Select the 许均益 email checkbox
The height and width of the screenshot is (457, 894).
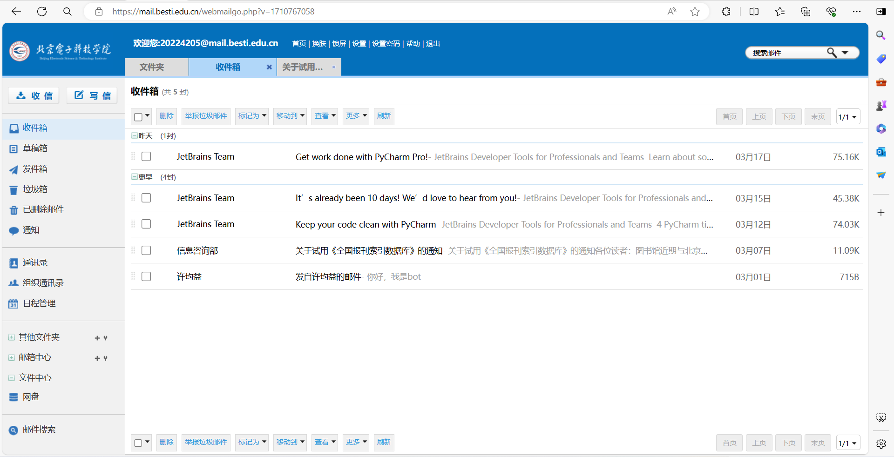point(146,276)
